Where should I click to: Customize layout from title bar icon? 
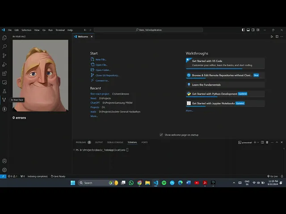tap(258, 30)
